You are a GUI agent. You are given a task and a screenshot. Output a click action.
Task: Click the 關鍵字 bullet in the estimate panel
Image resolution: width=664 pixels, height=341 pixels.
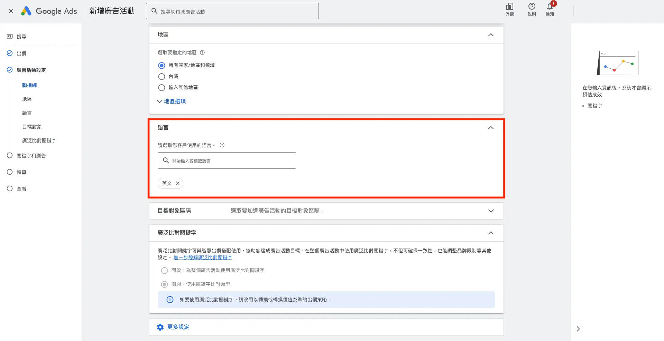coord(595,106)
